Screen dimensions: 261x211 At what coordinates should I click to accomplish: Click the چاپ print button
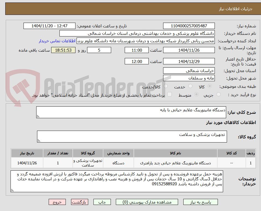102,202
